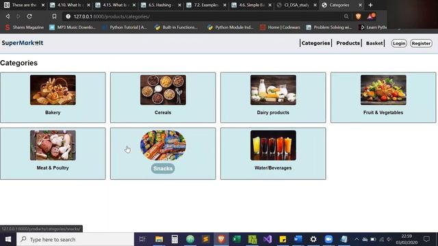The image size is (438, 246).
Task: Open Brave Shields lion icon
Action: tap(359, 16)
